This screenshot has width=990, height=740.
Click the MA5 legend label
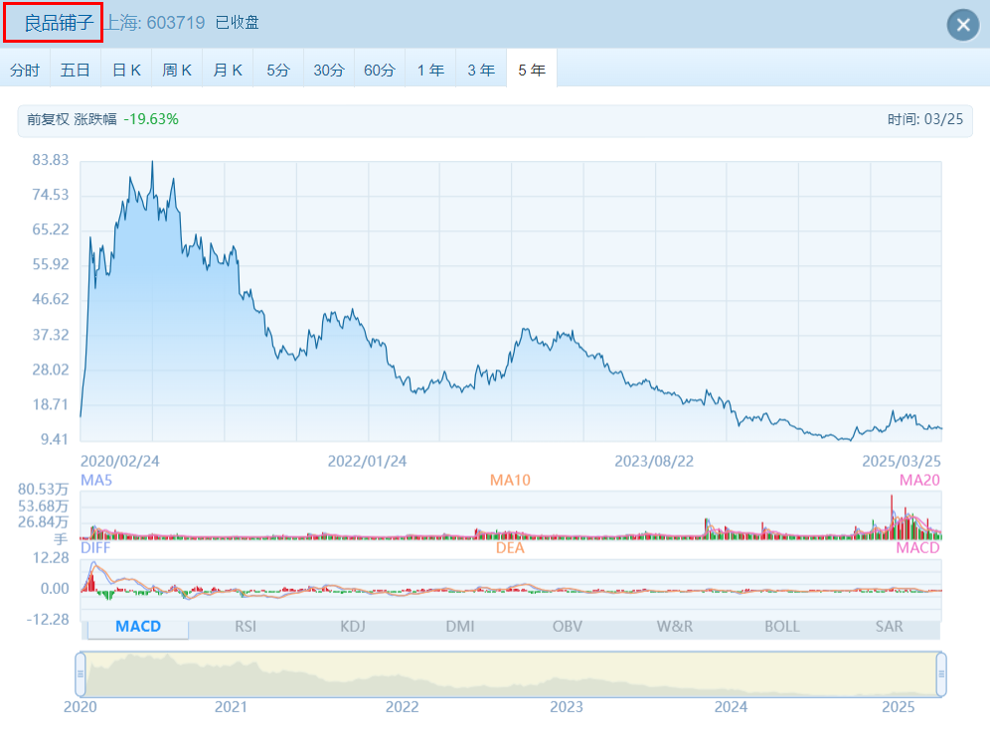[96, 480]
